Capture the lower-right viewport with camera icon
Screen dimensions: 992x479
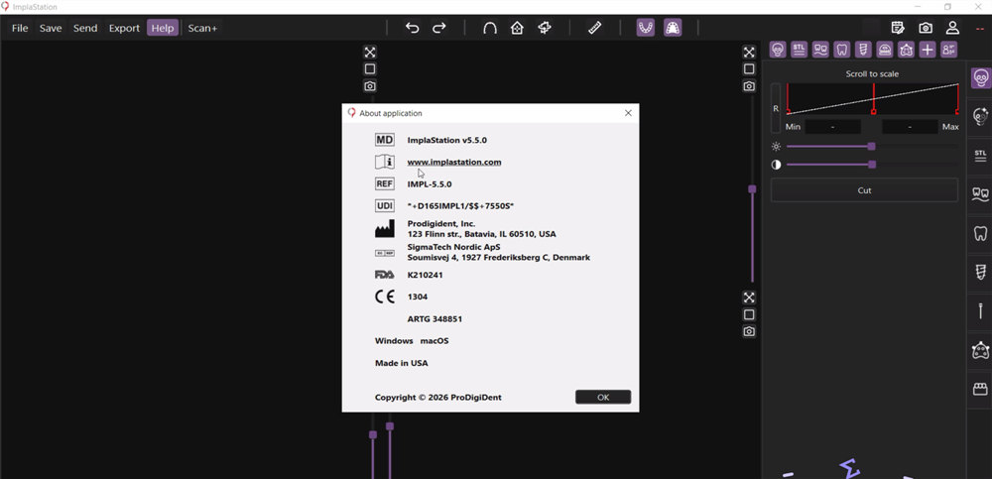click(x=749, y=331)
